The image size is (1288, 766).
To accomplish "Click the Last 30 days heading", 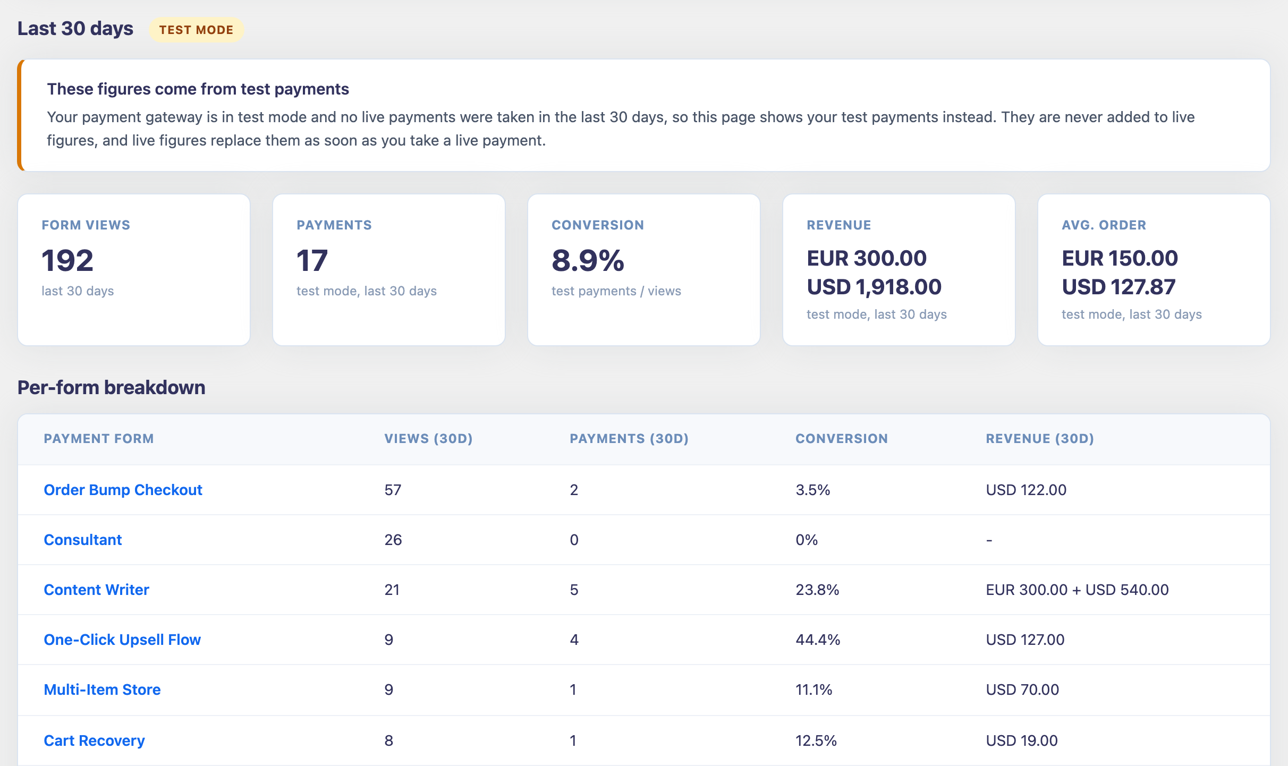I will (x=75, y=29).
